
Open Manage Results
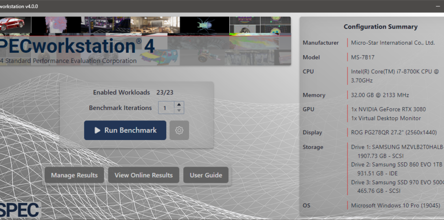74,175
